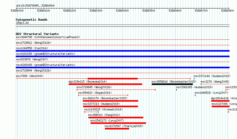
Task: Click ruler position 53880700
Action: 201,11
